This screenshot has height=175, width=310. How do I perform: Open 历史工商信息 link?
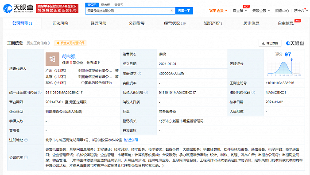pos(38,43)
